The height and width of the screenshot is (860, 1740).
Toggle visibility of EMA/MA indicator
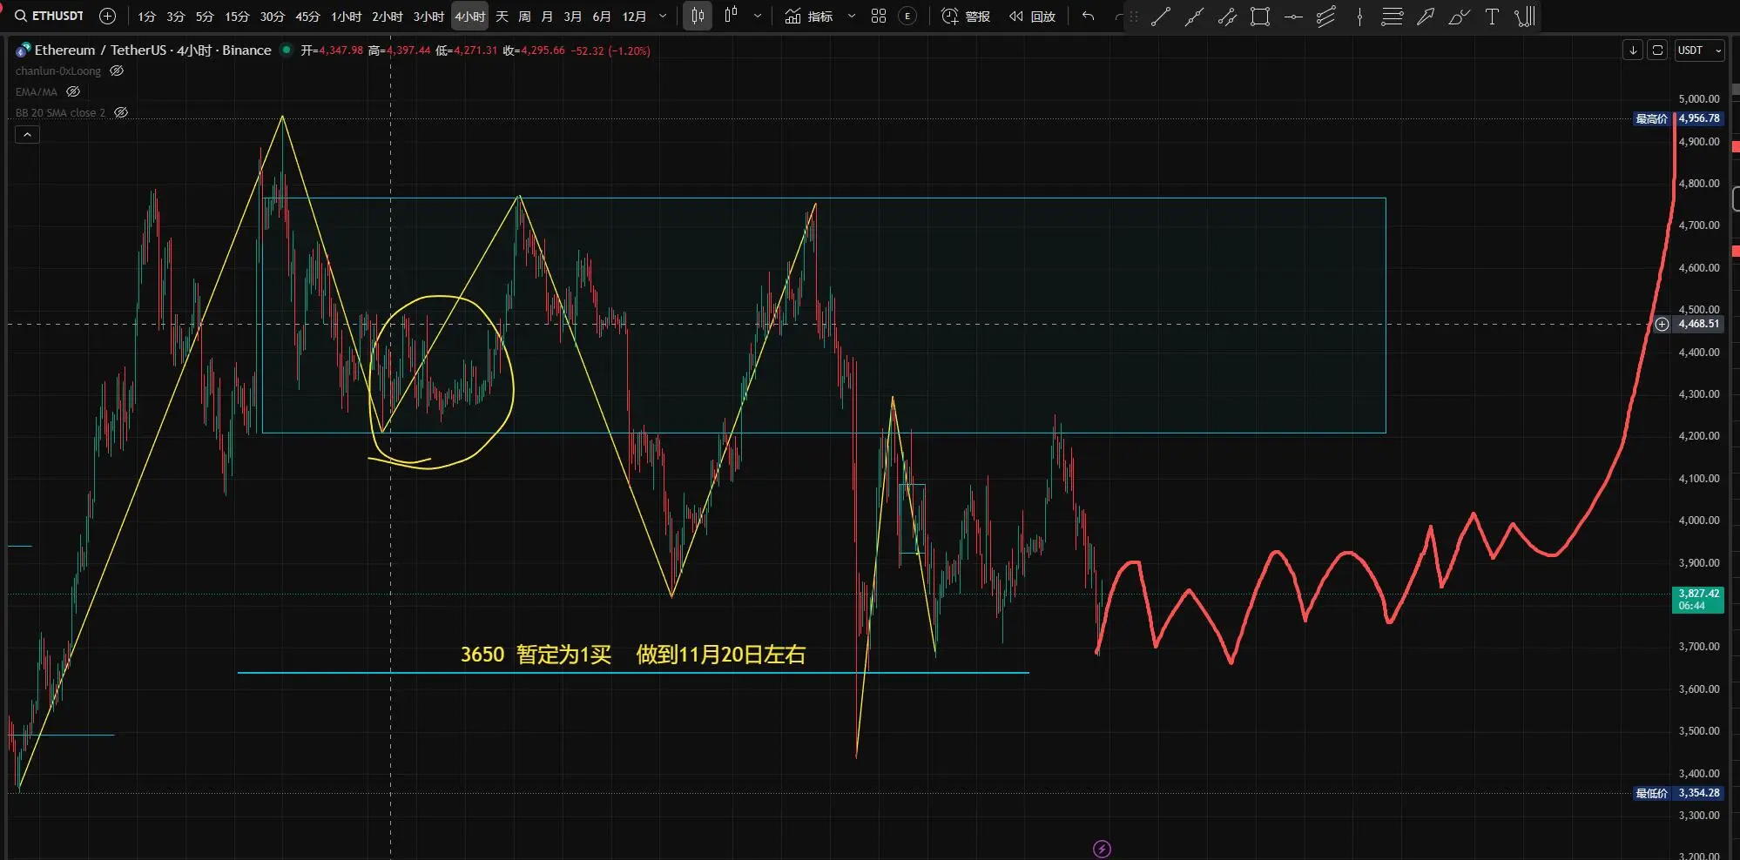(73, 91)
